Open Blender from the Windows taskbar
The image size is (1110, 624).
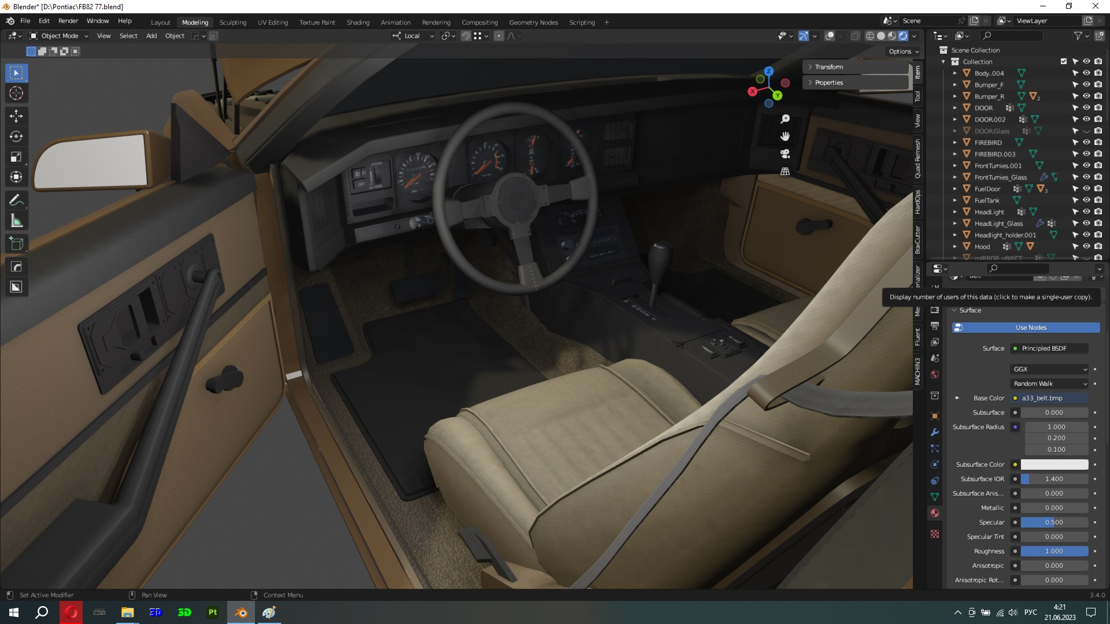(241, 612)
